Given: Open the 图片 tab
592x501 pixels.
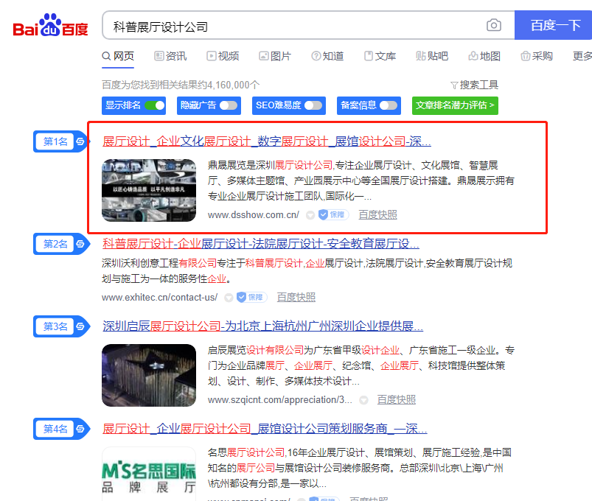Looking at the screenshot, I should pos(275,56).
